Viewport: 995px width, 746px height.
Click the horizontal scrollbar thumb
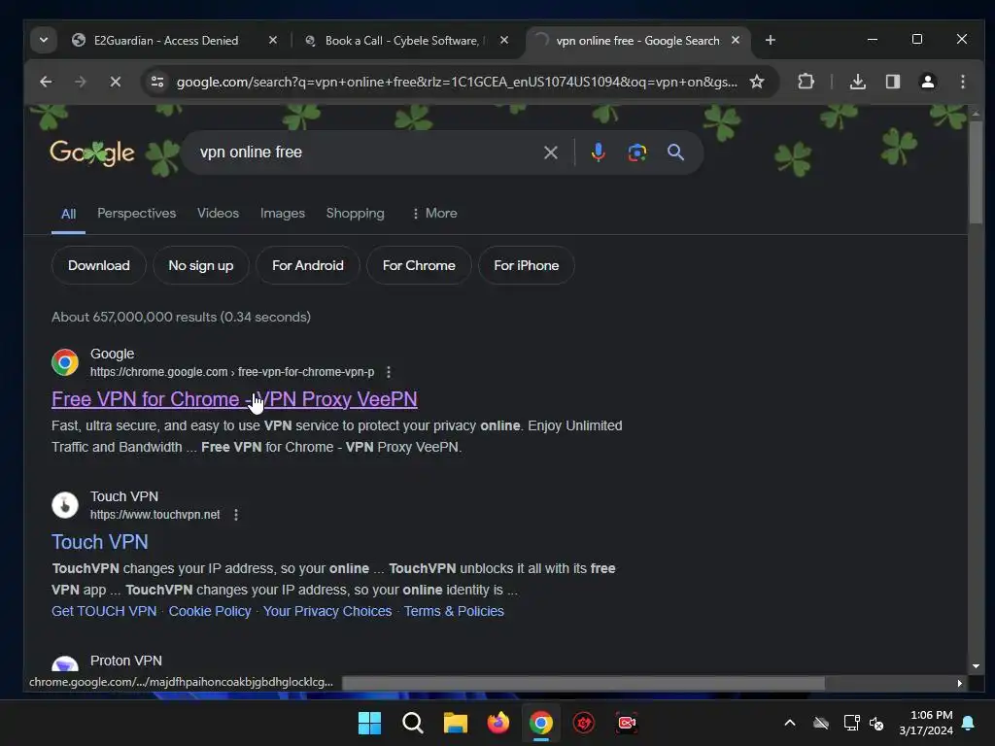[x=583, y=683]
